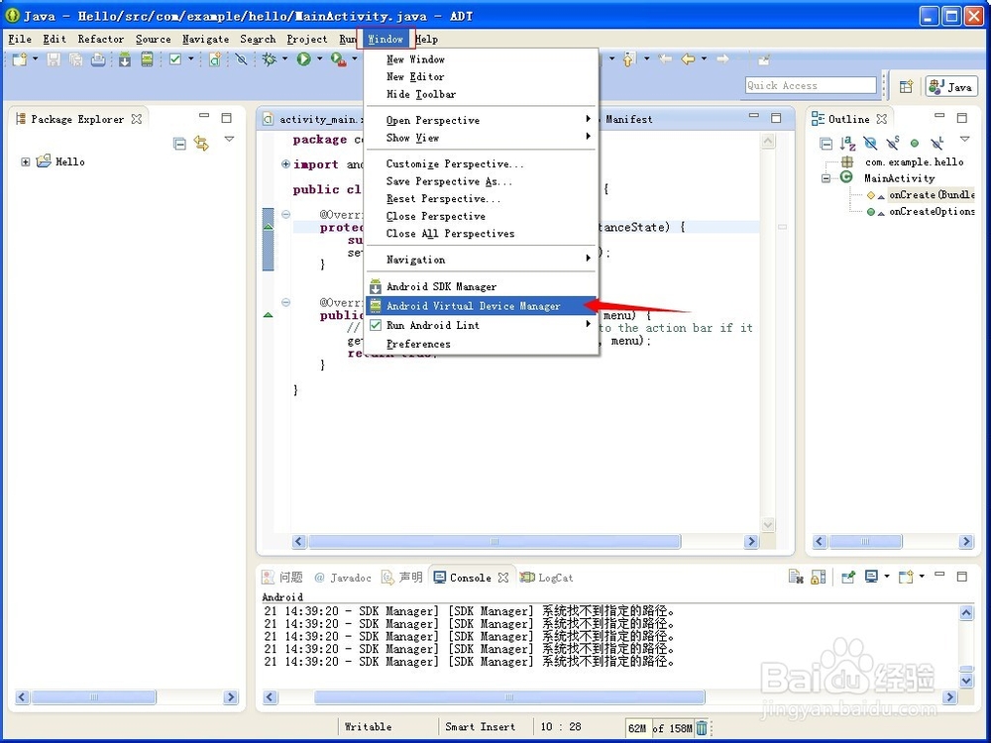This screenshot has height=743, width=991.
Task: Toggle Link with Editor in Package Explorer
Action: (201, 144)
